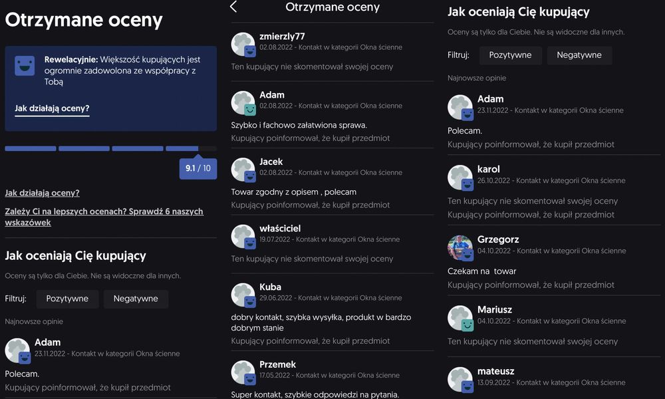
Task: Select name 'mateusz'
Action: coord(496,372)
